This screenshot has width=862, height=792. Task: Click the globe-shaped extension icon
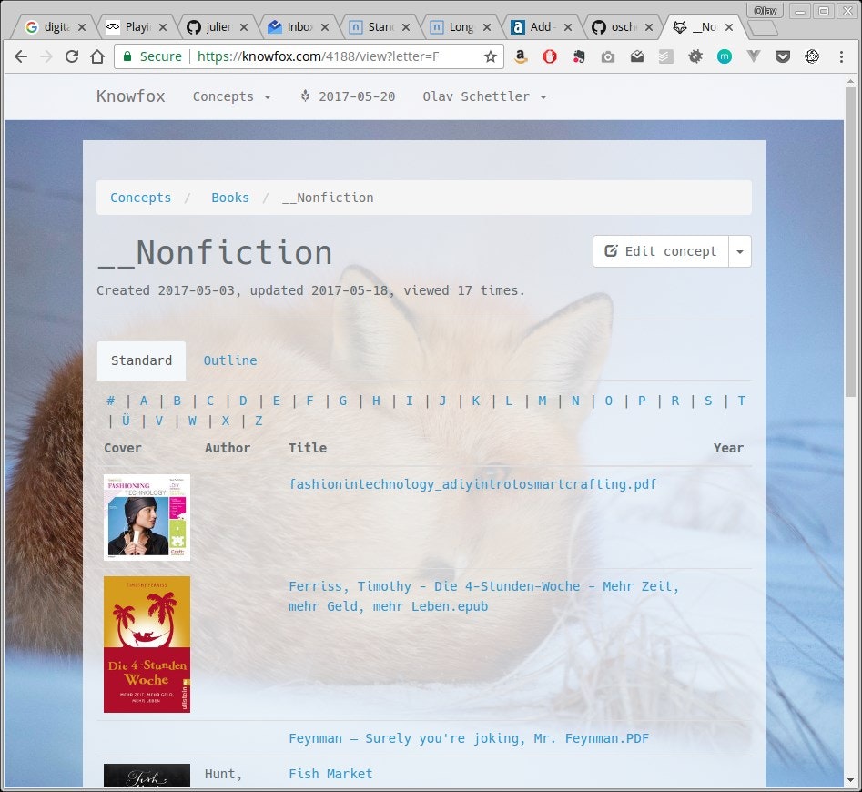pyautogui.click(x=812, y=56)
